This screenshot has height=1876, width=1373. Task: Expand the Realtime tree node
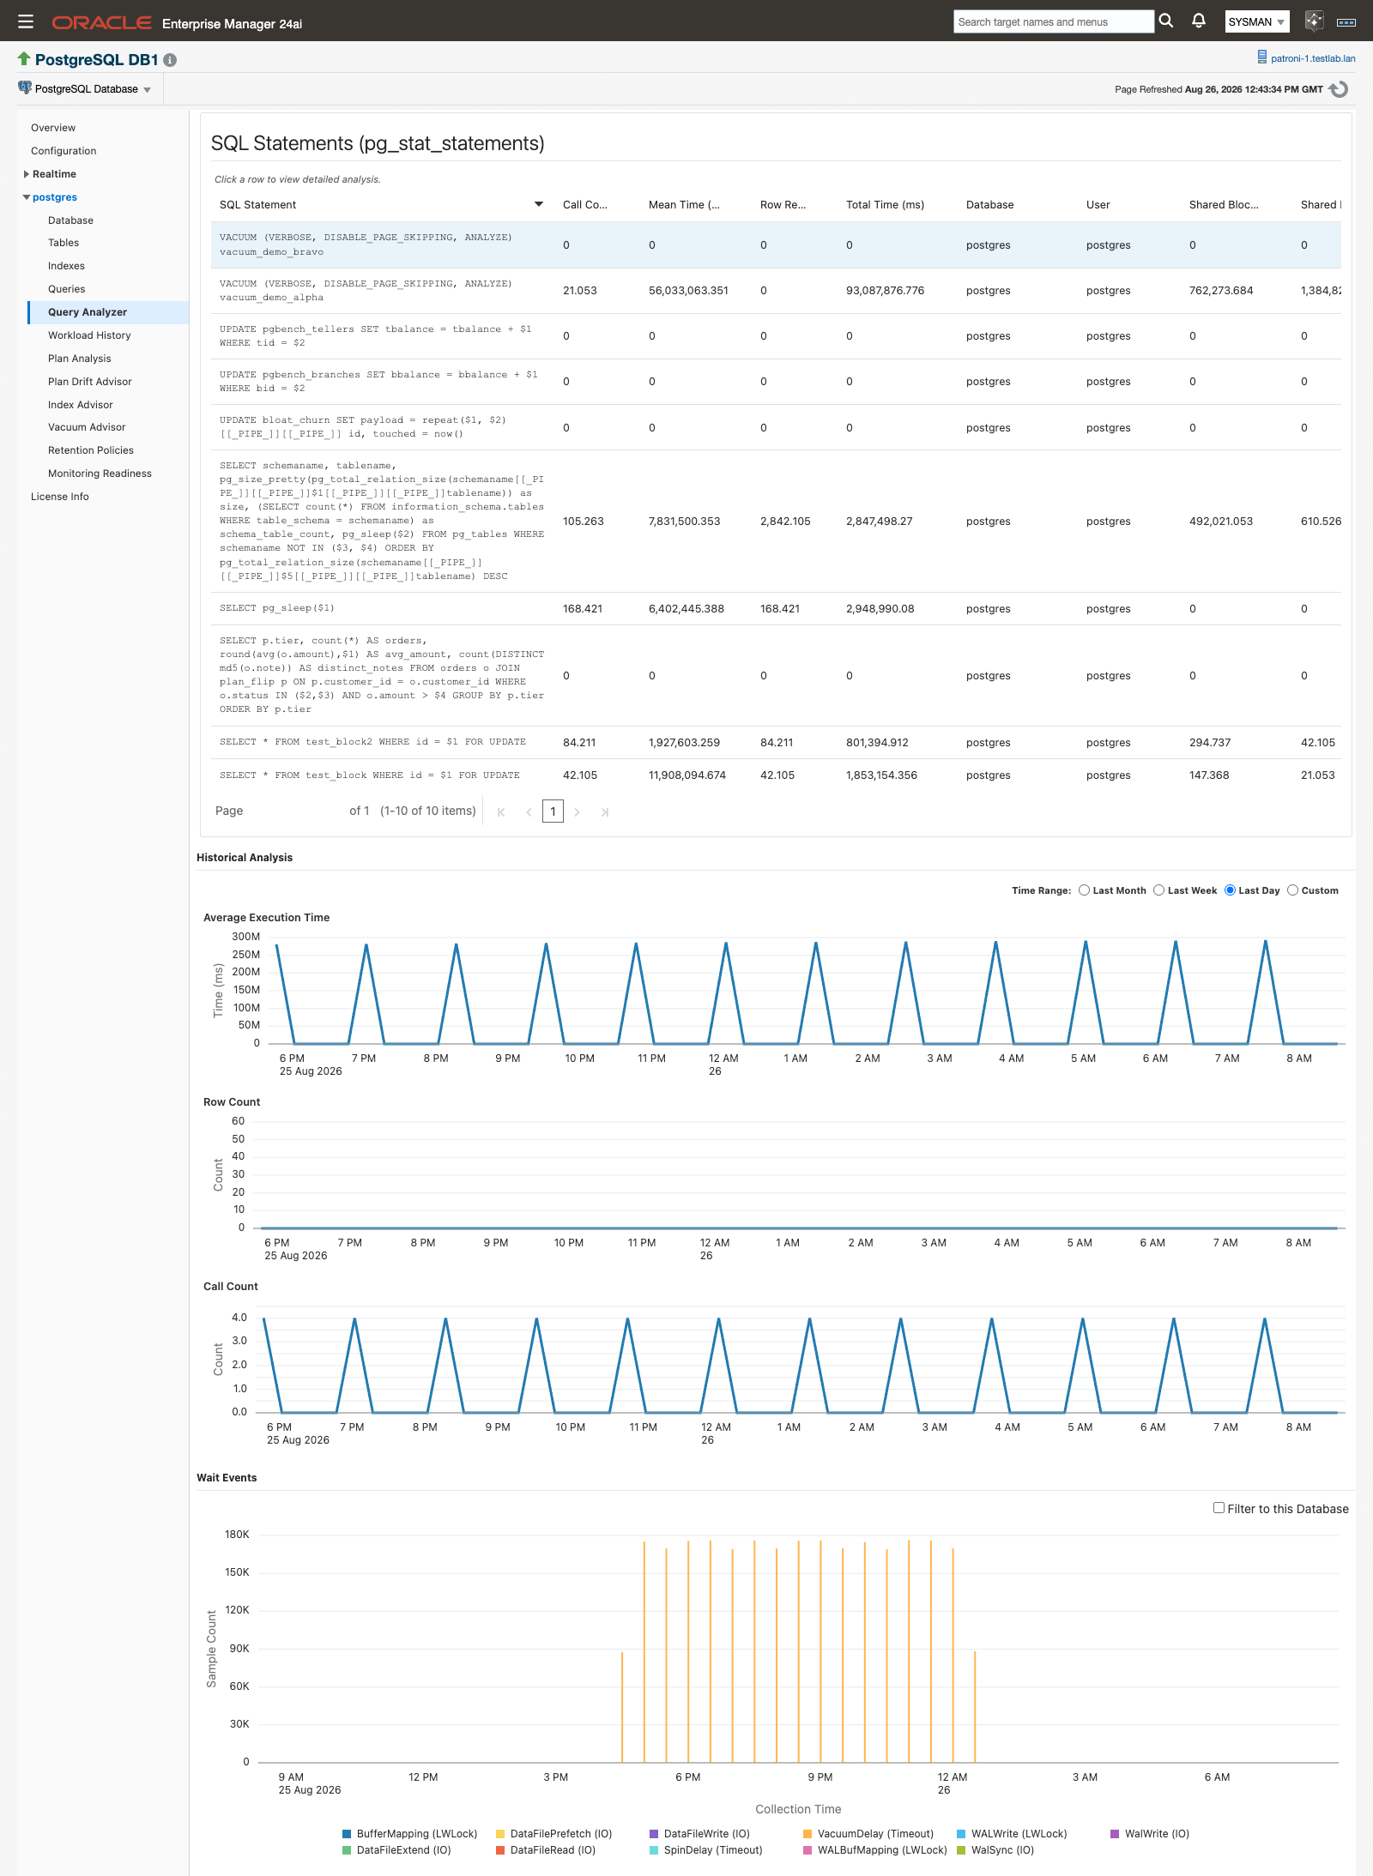(27, 174)
